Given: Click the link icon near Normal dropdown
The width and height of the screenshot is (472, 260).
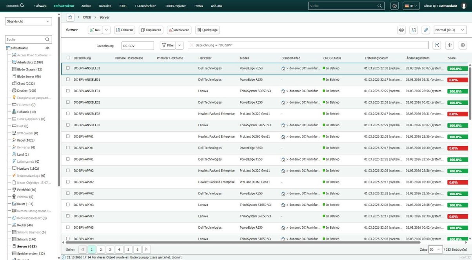Looking at the screenshot, I should click(426, 30).
